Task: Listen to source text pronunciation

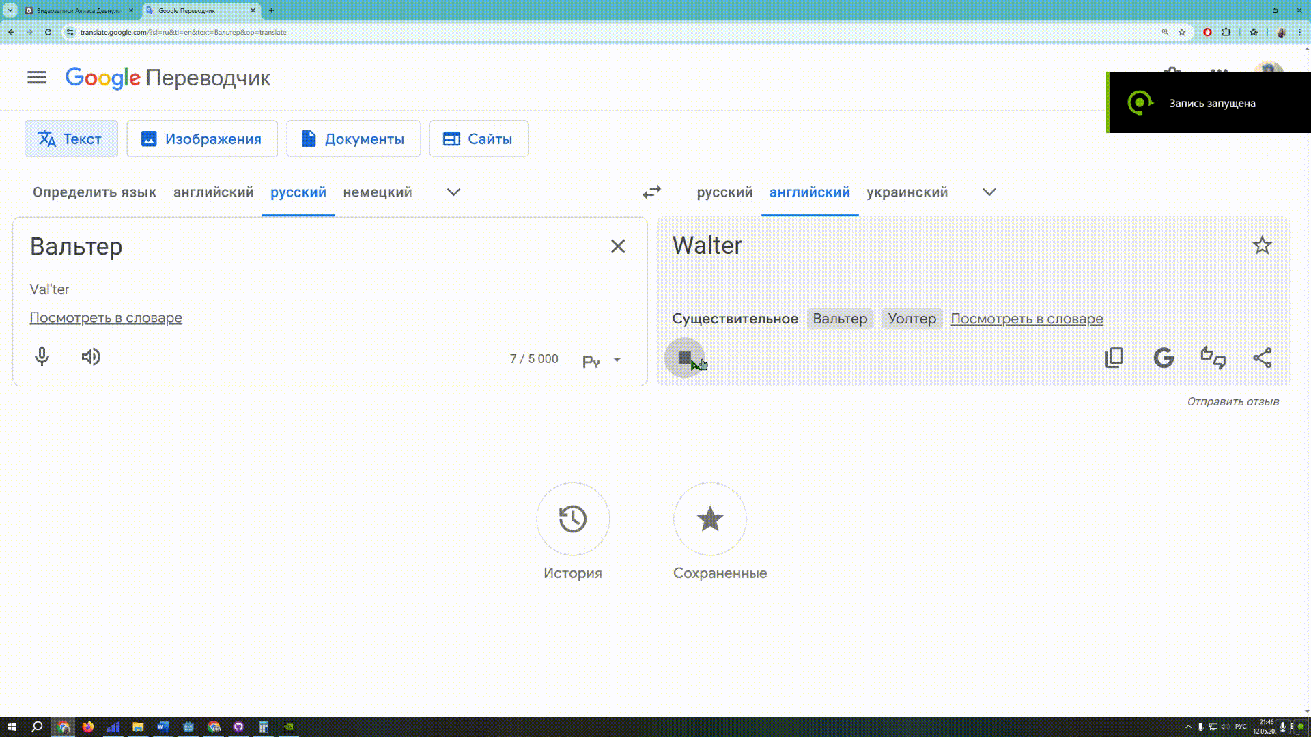Action: coord(91,357)
